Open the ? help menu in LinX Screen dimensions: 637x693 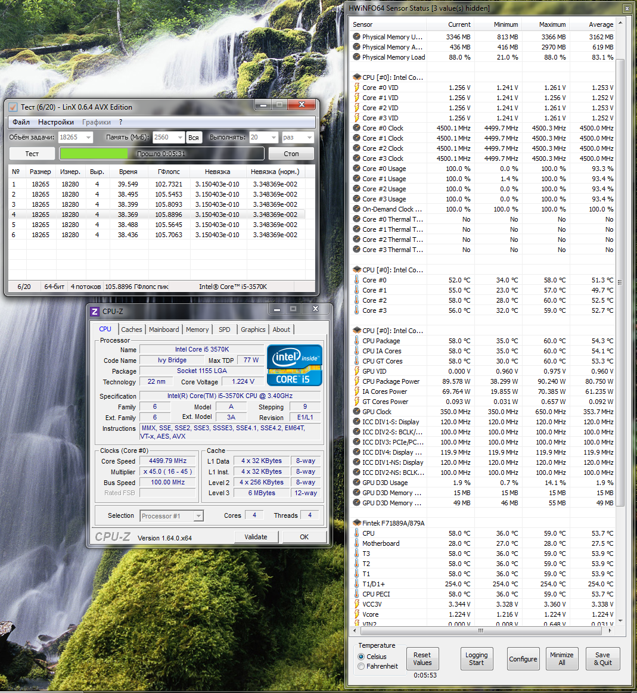[120, 122]
